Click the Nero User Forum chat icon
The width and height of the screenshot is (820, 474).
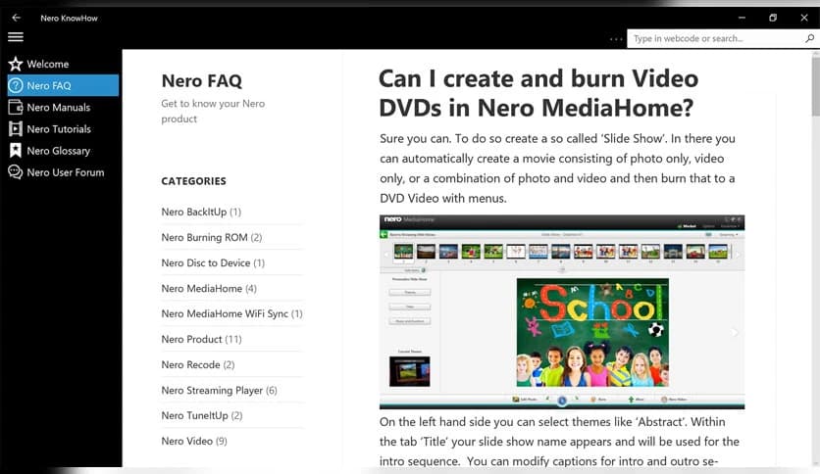coord(15,171)
